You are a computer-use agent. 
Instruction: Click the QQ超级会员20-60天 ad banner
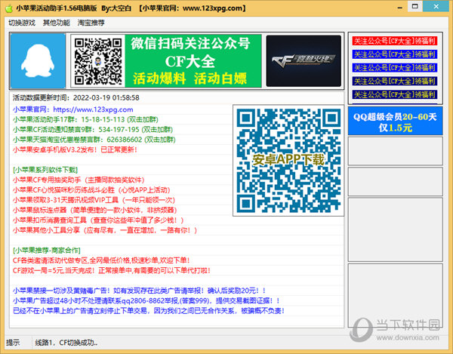395,121
